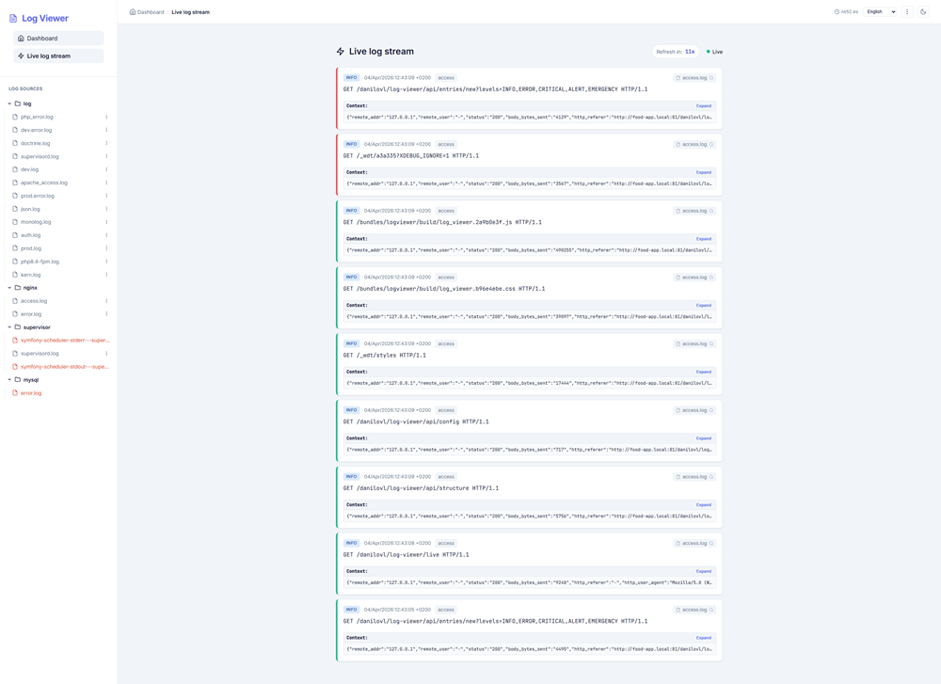Expand the Context of the first log entry

coord(704,105)
